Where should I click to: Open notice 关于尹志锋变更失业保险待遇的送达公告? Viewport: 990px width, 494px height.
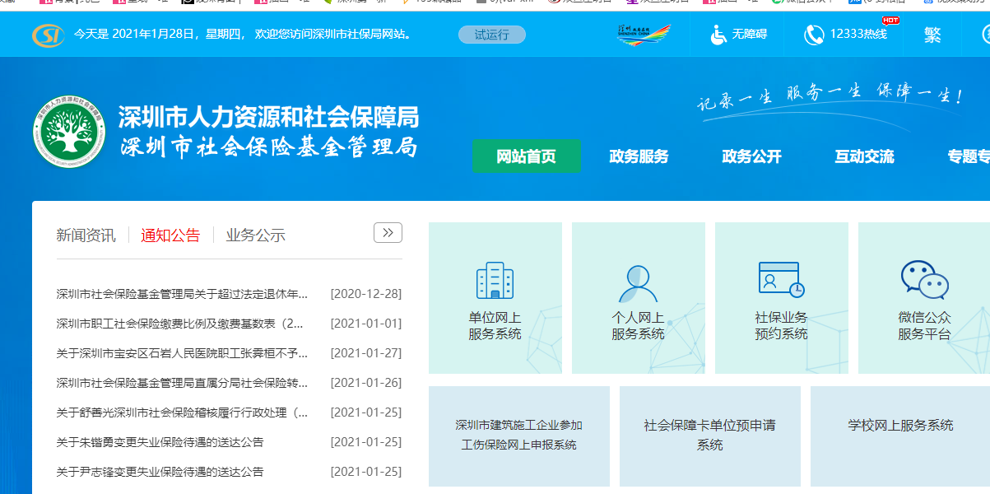coord(160,472)
